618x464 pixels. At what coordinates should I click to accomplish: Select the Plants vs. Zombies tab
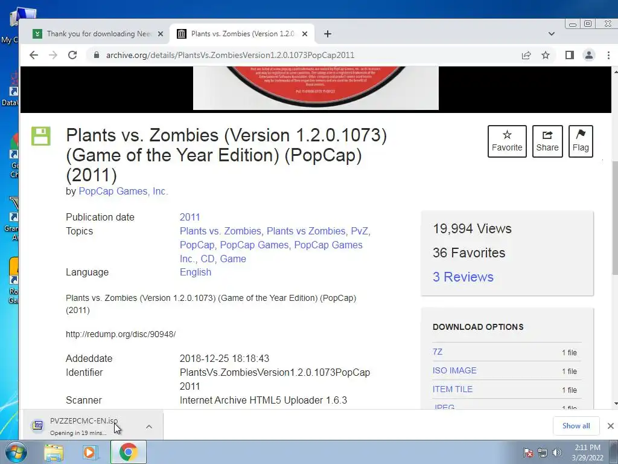click(243, 34)
